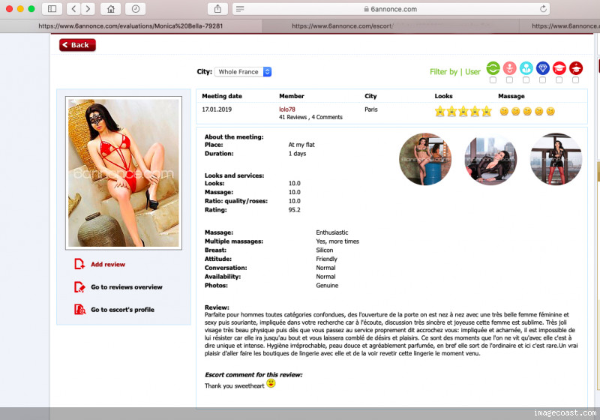600x420 pixels.
Task: Click the green handshake user filter icon
Action: point(493,68)
